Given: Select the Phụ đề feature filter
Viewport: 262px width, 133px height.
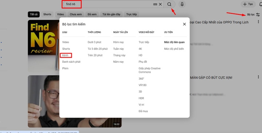Looking at the screenshot, I should (143, 62).
